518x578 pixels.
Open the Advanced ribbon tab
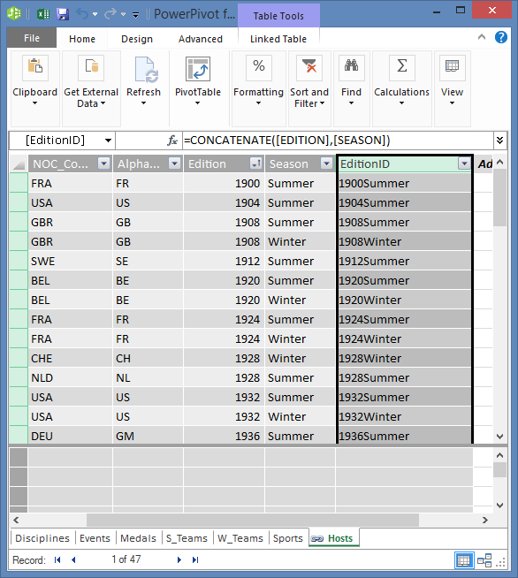coord(200,39)
